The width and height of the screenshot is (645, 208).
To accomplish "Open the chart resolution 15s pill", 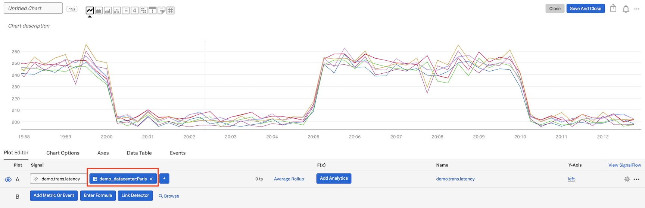I will [x=72, y=9].
